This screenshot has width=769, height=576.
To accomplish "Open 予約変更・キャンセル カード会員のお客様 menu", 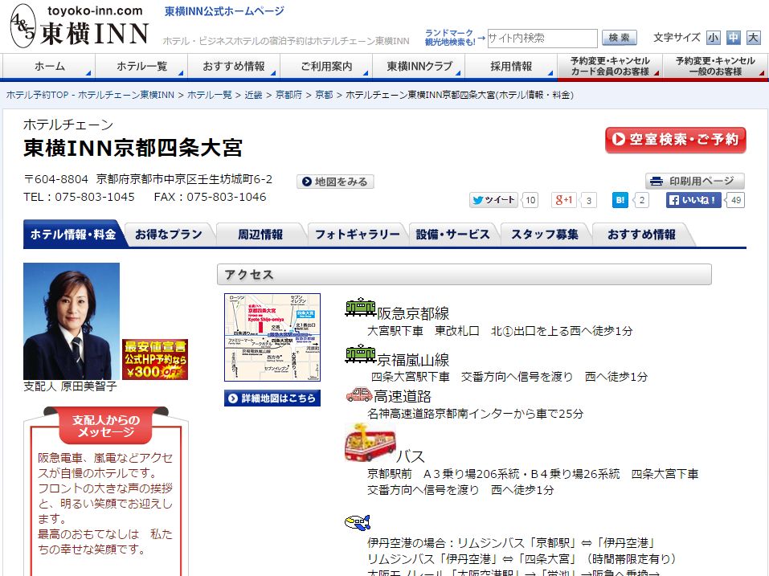I will click(610, 66).
